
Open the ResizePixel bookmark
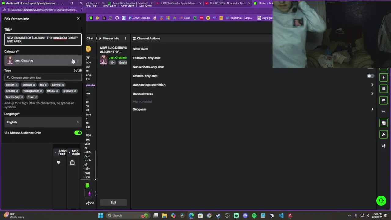click(x=239, y=18)
